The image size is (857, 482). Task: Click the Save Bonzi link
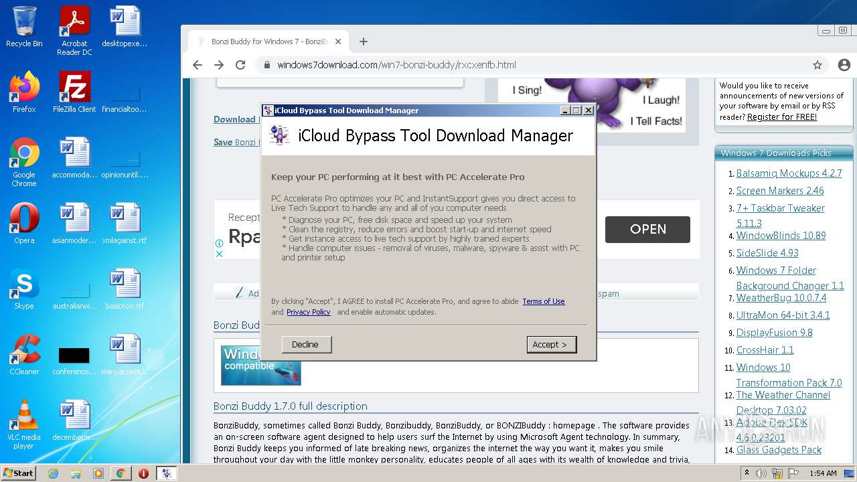point(235,142)
